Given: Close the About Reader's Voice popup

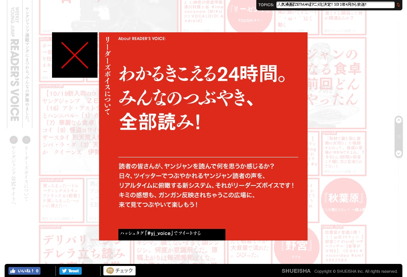Looking at the screenshot, I should pos(75,55).
